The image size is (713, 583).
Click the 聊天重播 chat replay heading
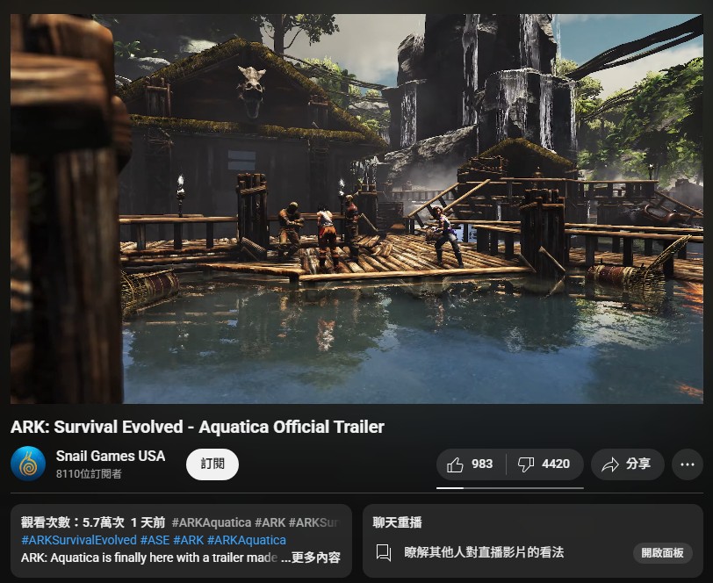click(x=398, y=522)
